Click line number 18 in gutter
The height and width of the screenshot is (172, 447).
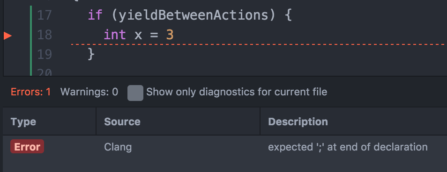click(x=45, y=35)
